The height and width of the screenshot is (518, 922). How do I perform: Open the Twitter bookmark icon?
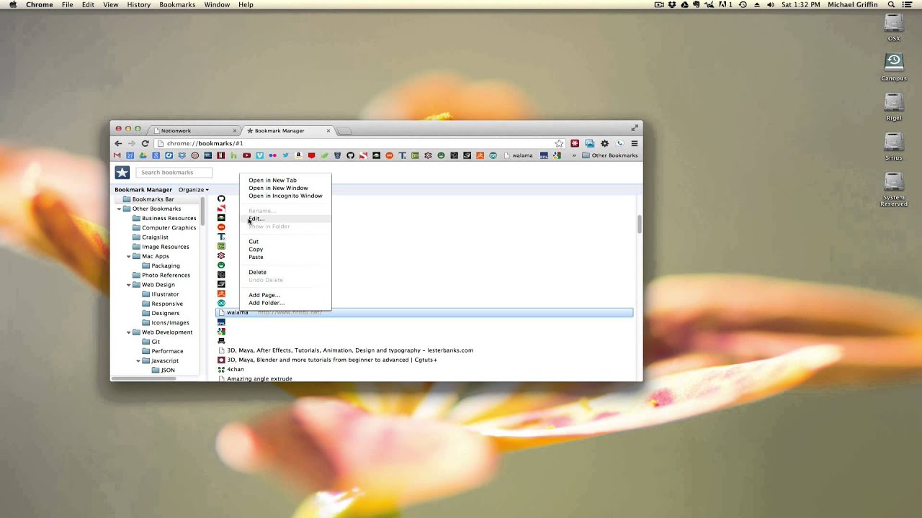285,155
